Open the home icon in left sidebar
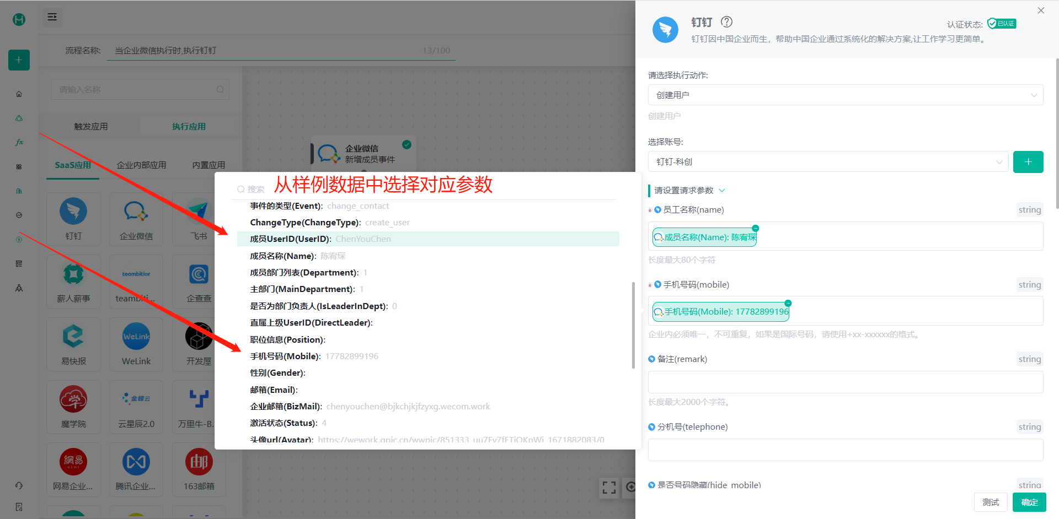The height and width of the screenshot is (519, 1059). coord(19,94)
